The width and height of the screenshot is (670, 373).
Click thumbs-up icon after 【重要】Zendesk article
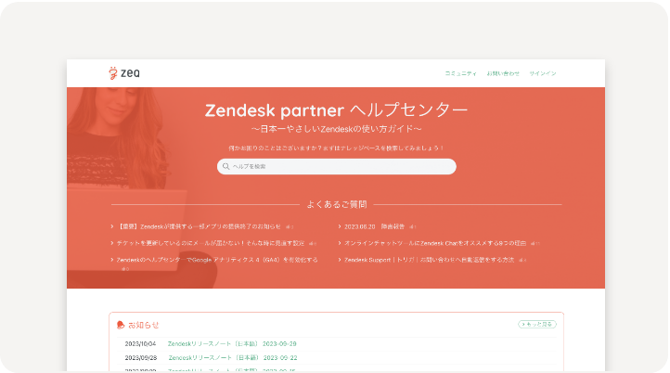(290, 227)
